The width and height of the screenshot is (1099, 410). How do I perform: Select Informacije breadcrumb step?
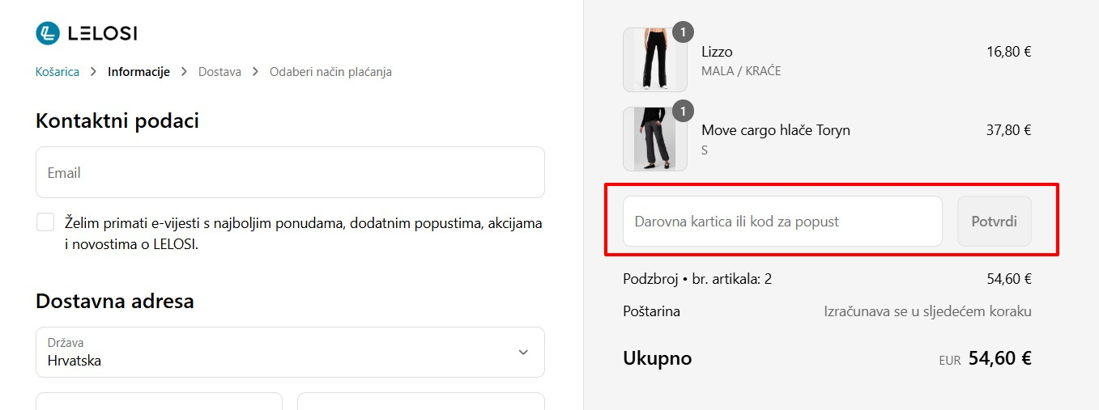click(x=138, y=72)
